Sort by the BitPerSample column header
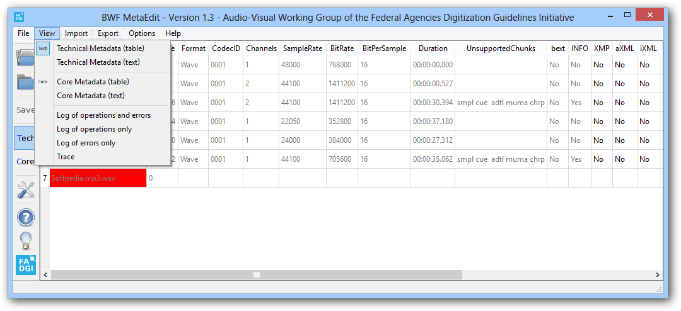The height and width of the screenshot is (311, 681). point(385,48)
